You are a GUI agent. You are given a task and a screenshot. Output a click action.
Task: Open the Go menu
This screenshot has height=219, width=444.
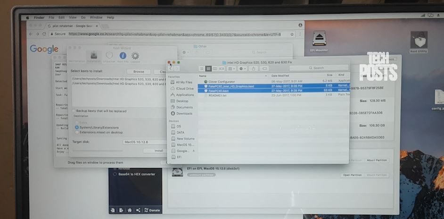(83, 17)
